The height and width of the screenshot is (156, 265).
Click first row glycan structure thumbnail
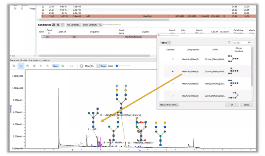point(233,59)
